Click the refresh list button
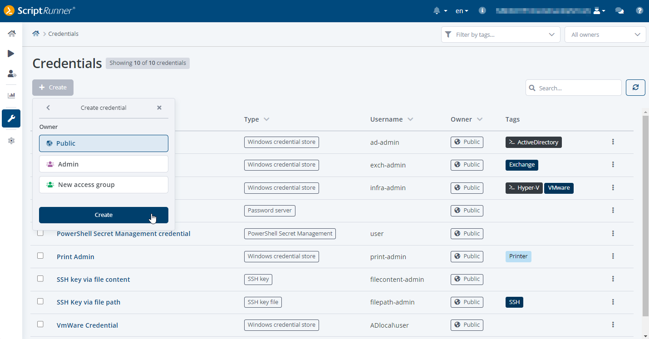 coord(635,88)
